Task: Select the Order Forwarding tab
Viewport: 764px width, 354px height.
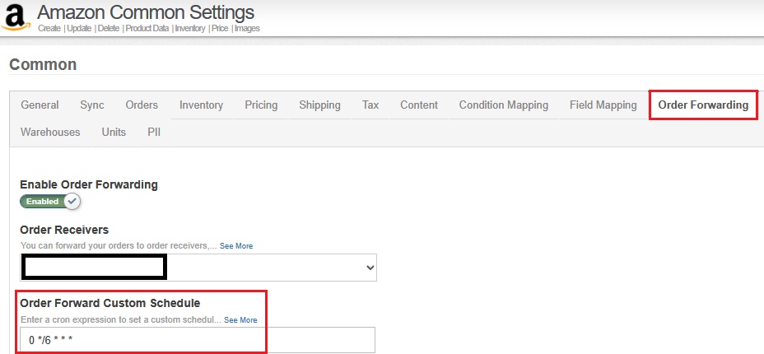Action: click(x=703, y=105)
